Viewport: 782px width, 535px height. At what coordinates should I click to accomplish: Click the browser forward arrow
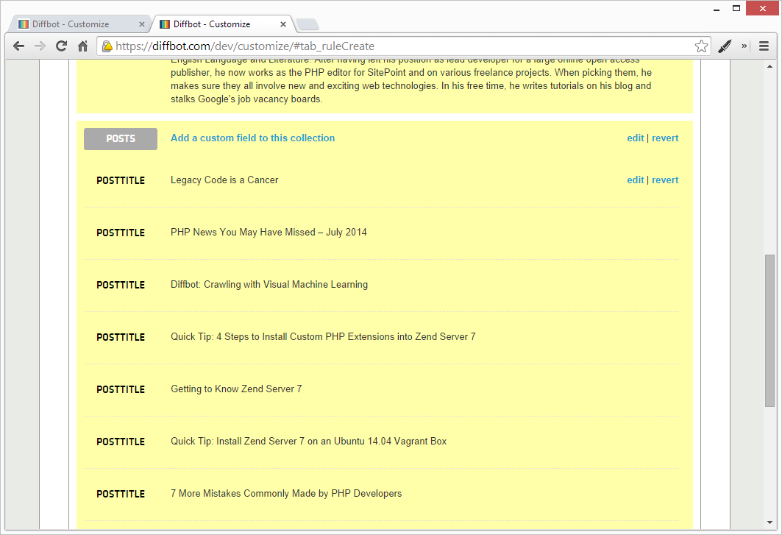click(40, 46)
